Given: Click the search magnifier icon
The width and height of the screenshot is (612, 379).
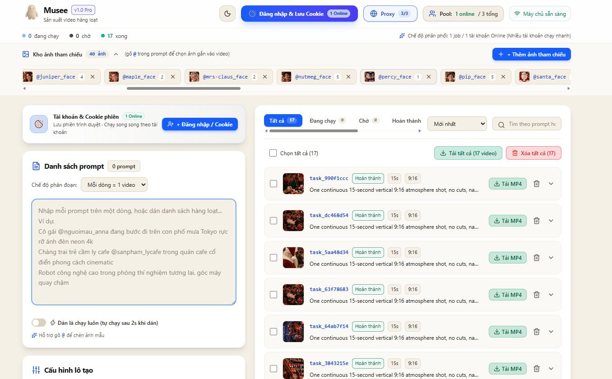Looking at the screenshot, I should [501, 125].
